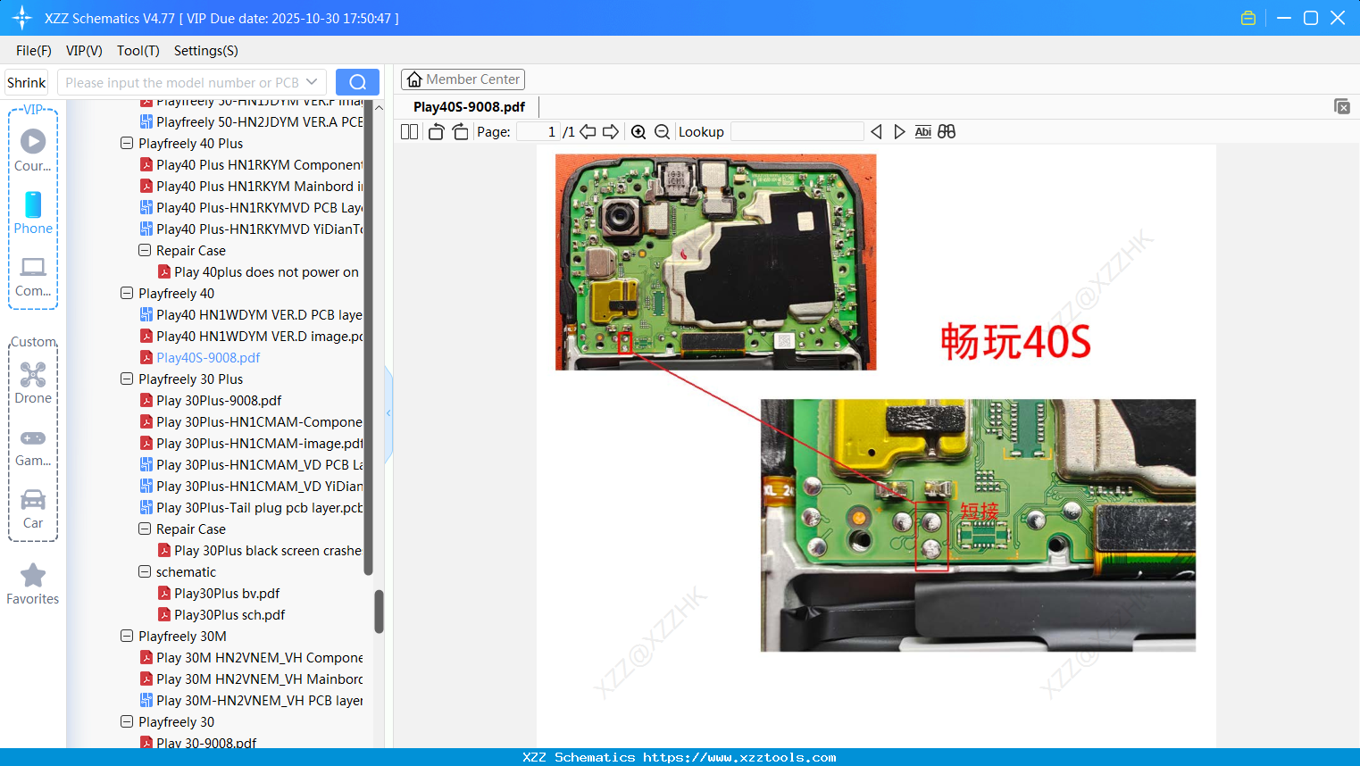Open the Tool menu

(138, 51)
